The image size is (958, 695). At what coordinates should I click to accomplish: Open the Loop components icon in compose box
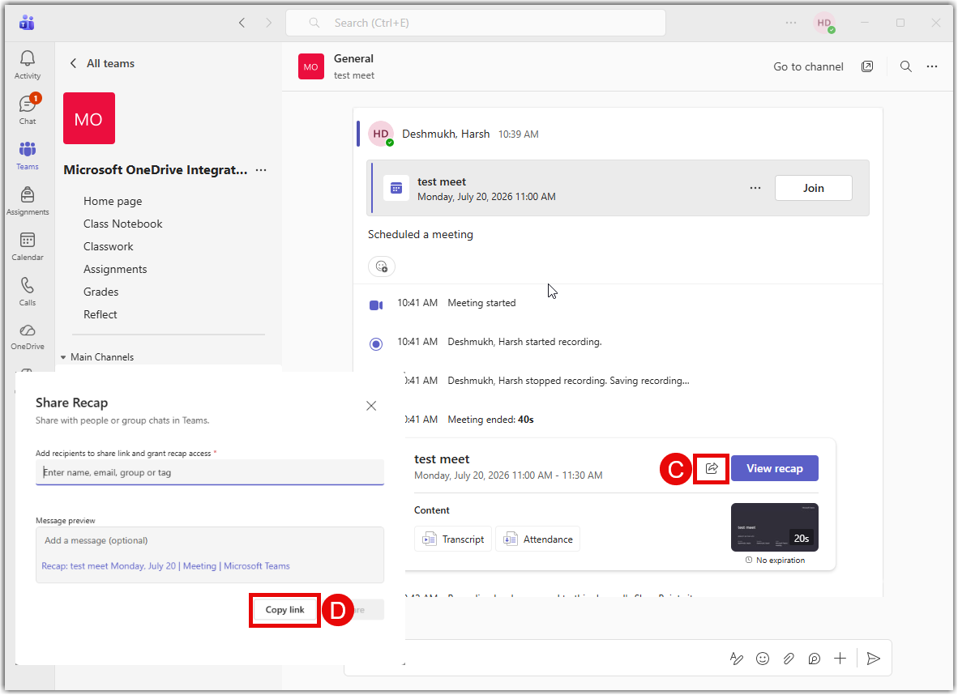coord(815,659)
